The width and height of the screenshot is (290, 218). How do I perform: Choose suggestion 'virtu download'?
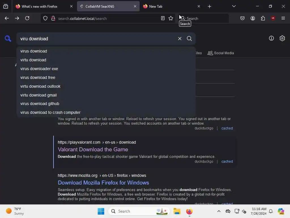(x=106, y=60)
